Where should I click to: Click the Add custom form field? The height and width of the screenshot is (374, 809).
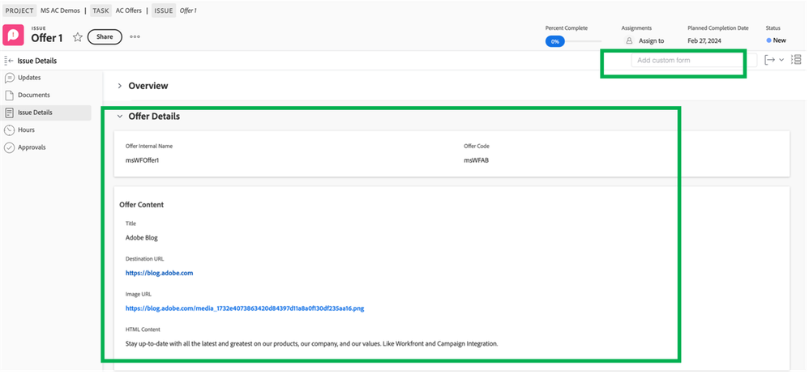[686, 61]
